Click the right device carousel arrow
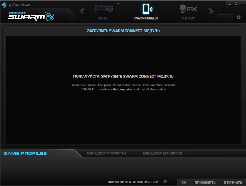The image size is (246, 186). [x=211, y=11]
